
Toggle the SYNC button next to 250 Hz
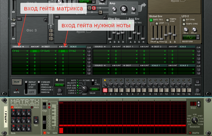[57, 80]
